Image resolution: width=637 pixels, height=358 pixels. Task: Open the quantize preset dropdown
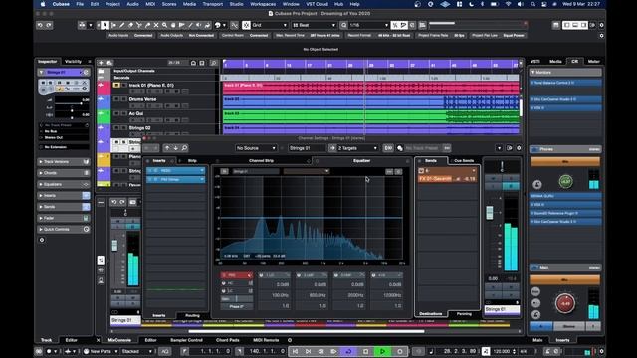tap(369, 25)
